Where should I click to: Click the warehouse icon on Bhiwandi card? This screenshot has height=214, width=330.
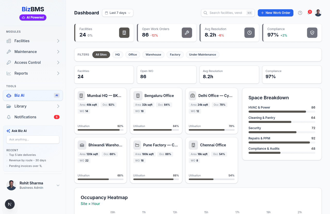tap(82, 145)
